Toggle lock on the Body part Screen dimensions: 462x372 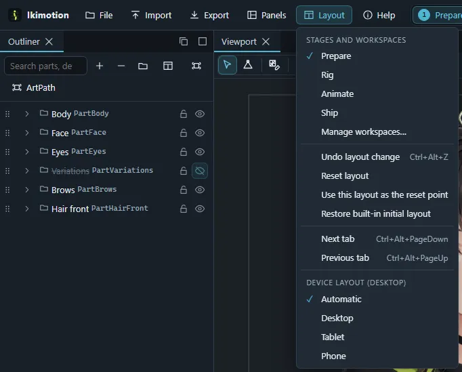(184, 114)
